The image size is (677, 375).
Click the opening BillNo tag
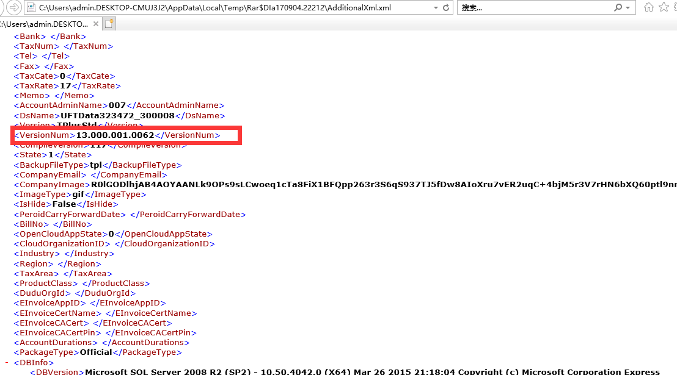click(x=32, y=224)
